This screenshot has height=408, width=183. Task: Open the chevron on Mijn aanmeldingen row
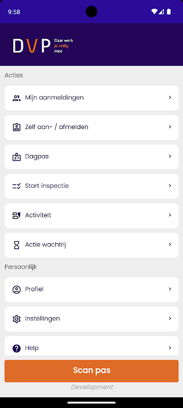(170, 97)
